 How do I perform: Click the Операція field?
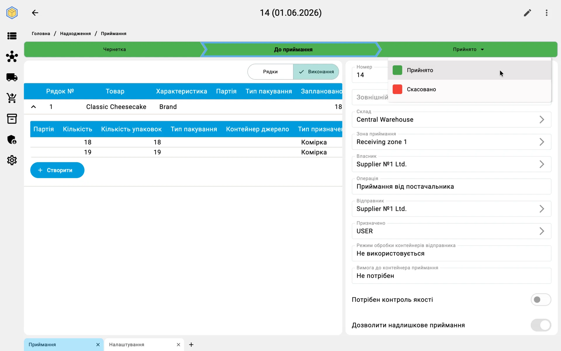[x=451, y=187]
